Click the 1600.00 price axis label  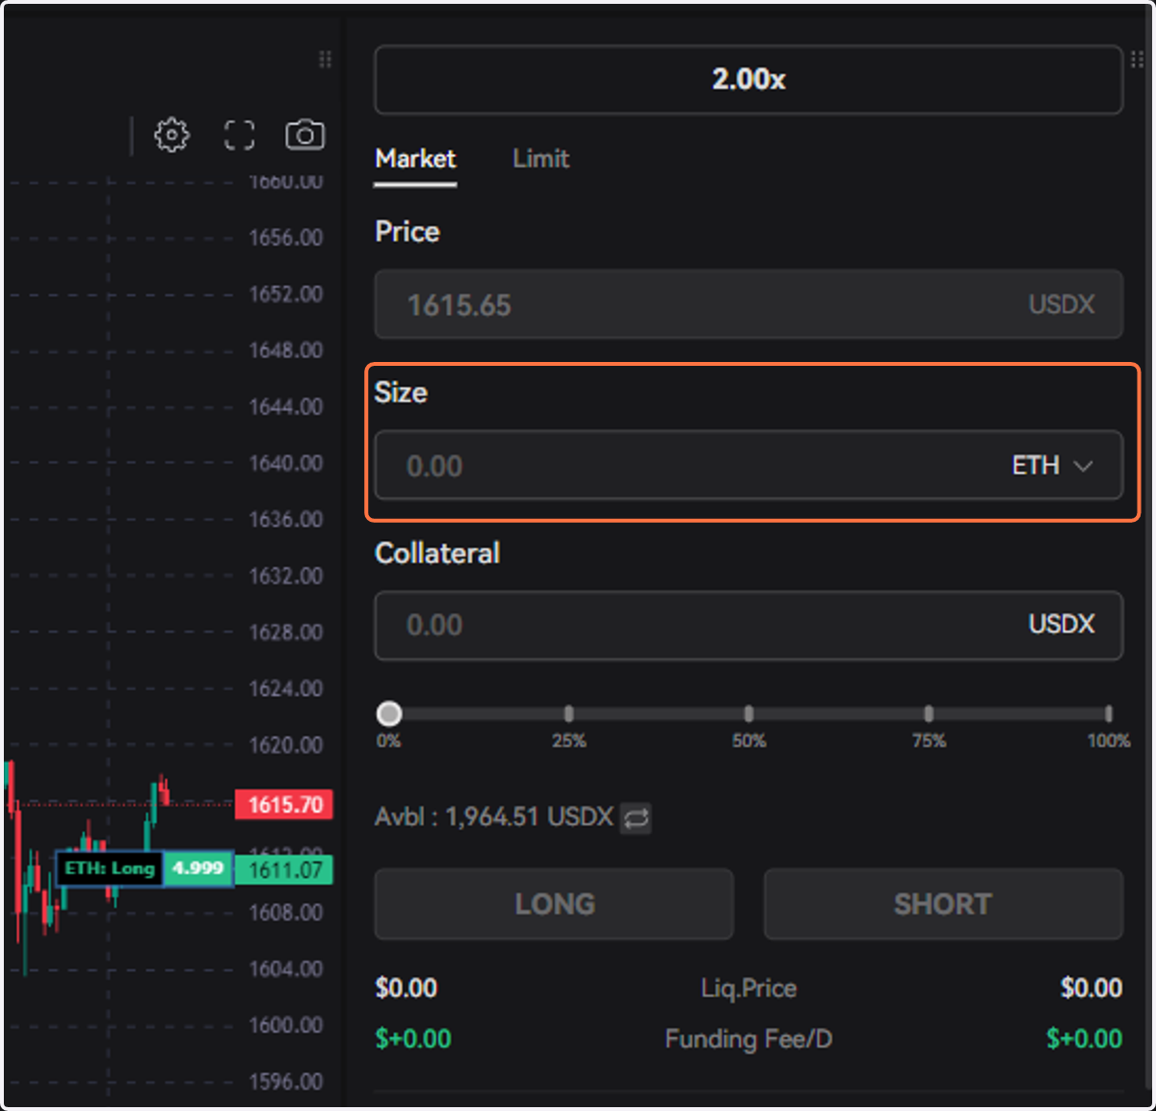286,1025
